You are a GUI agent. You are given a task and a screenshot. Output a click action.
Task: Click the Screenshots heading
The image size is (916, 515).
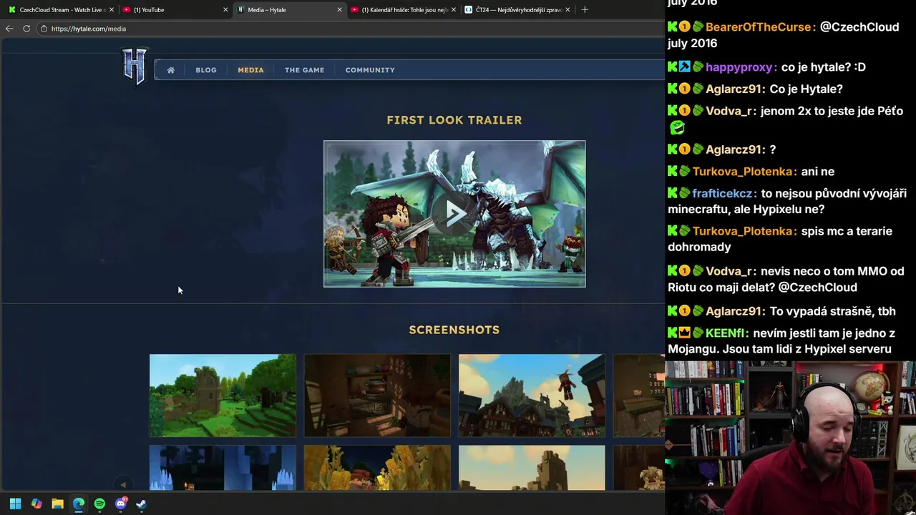(454, 330)
